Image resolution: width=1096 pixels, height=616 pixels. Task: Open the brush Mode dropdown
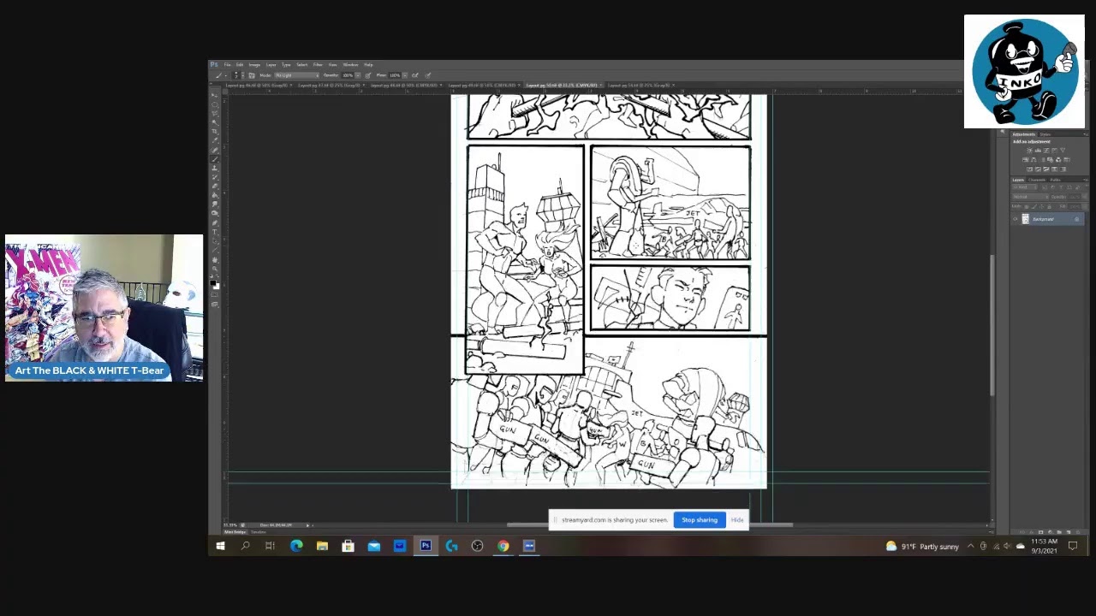click(296, 75)
